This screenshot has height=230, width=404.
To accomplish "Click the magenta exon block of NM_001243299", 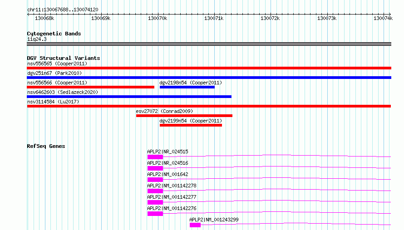I will 195,225.
